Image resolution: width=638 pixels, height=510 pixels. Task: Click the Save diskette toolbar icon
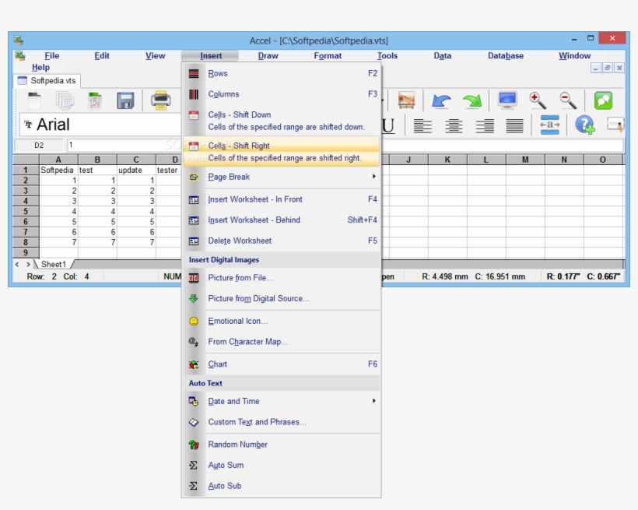click(124, 100)
